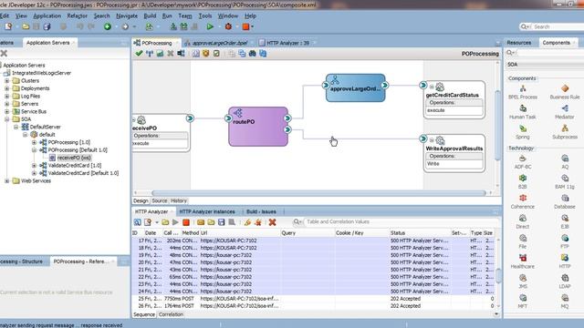Screen dimensions: 584x328
Task: Select the Spring component icon
Action: coord(523,128)
